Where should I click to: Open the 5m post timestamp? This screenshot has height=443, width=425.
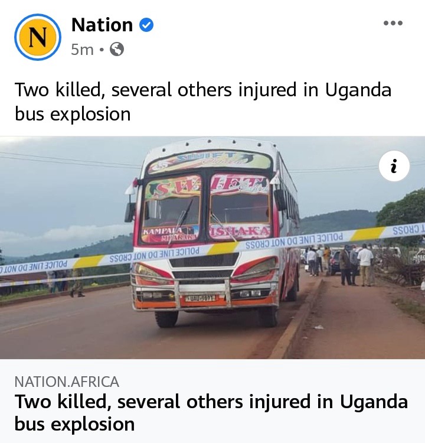click(82, 50)
